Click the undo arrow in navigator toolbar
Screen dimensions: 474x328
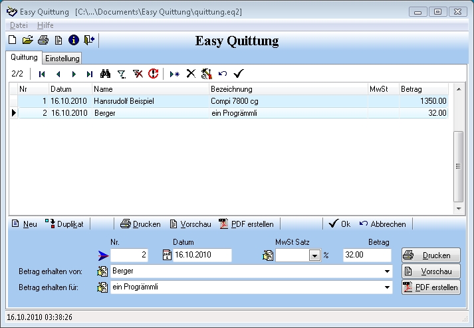tap(223, 74)
